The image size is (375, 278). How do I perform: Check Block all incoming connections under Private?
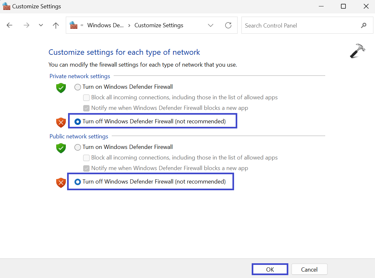[86, 98]
